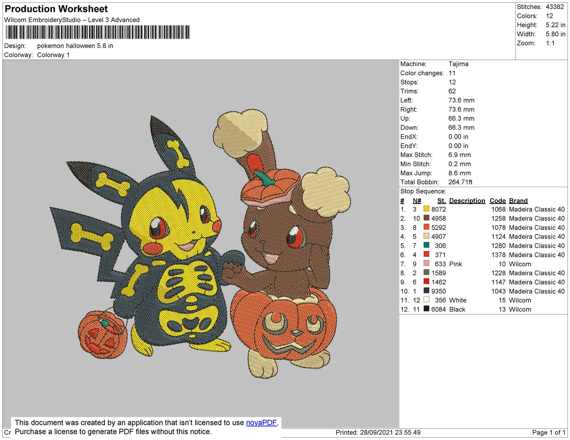Select the dark navy swatch with 9350 stitches
The image size is (570, 440).
click(426, 290)
